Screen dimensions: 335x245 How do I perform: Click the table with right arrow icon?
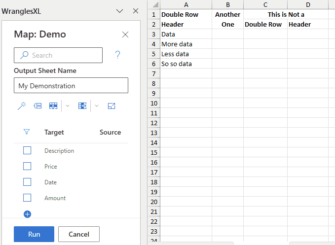click(82, 105)
